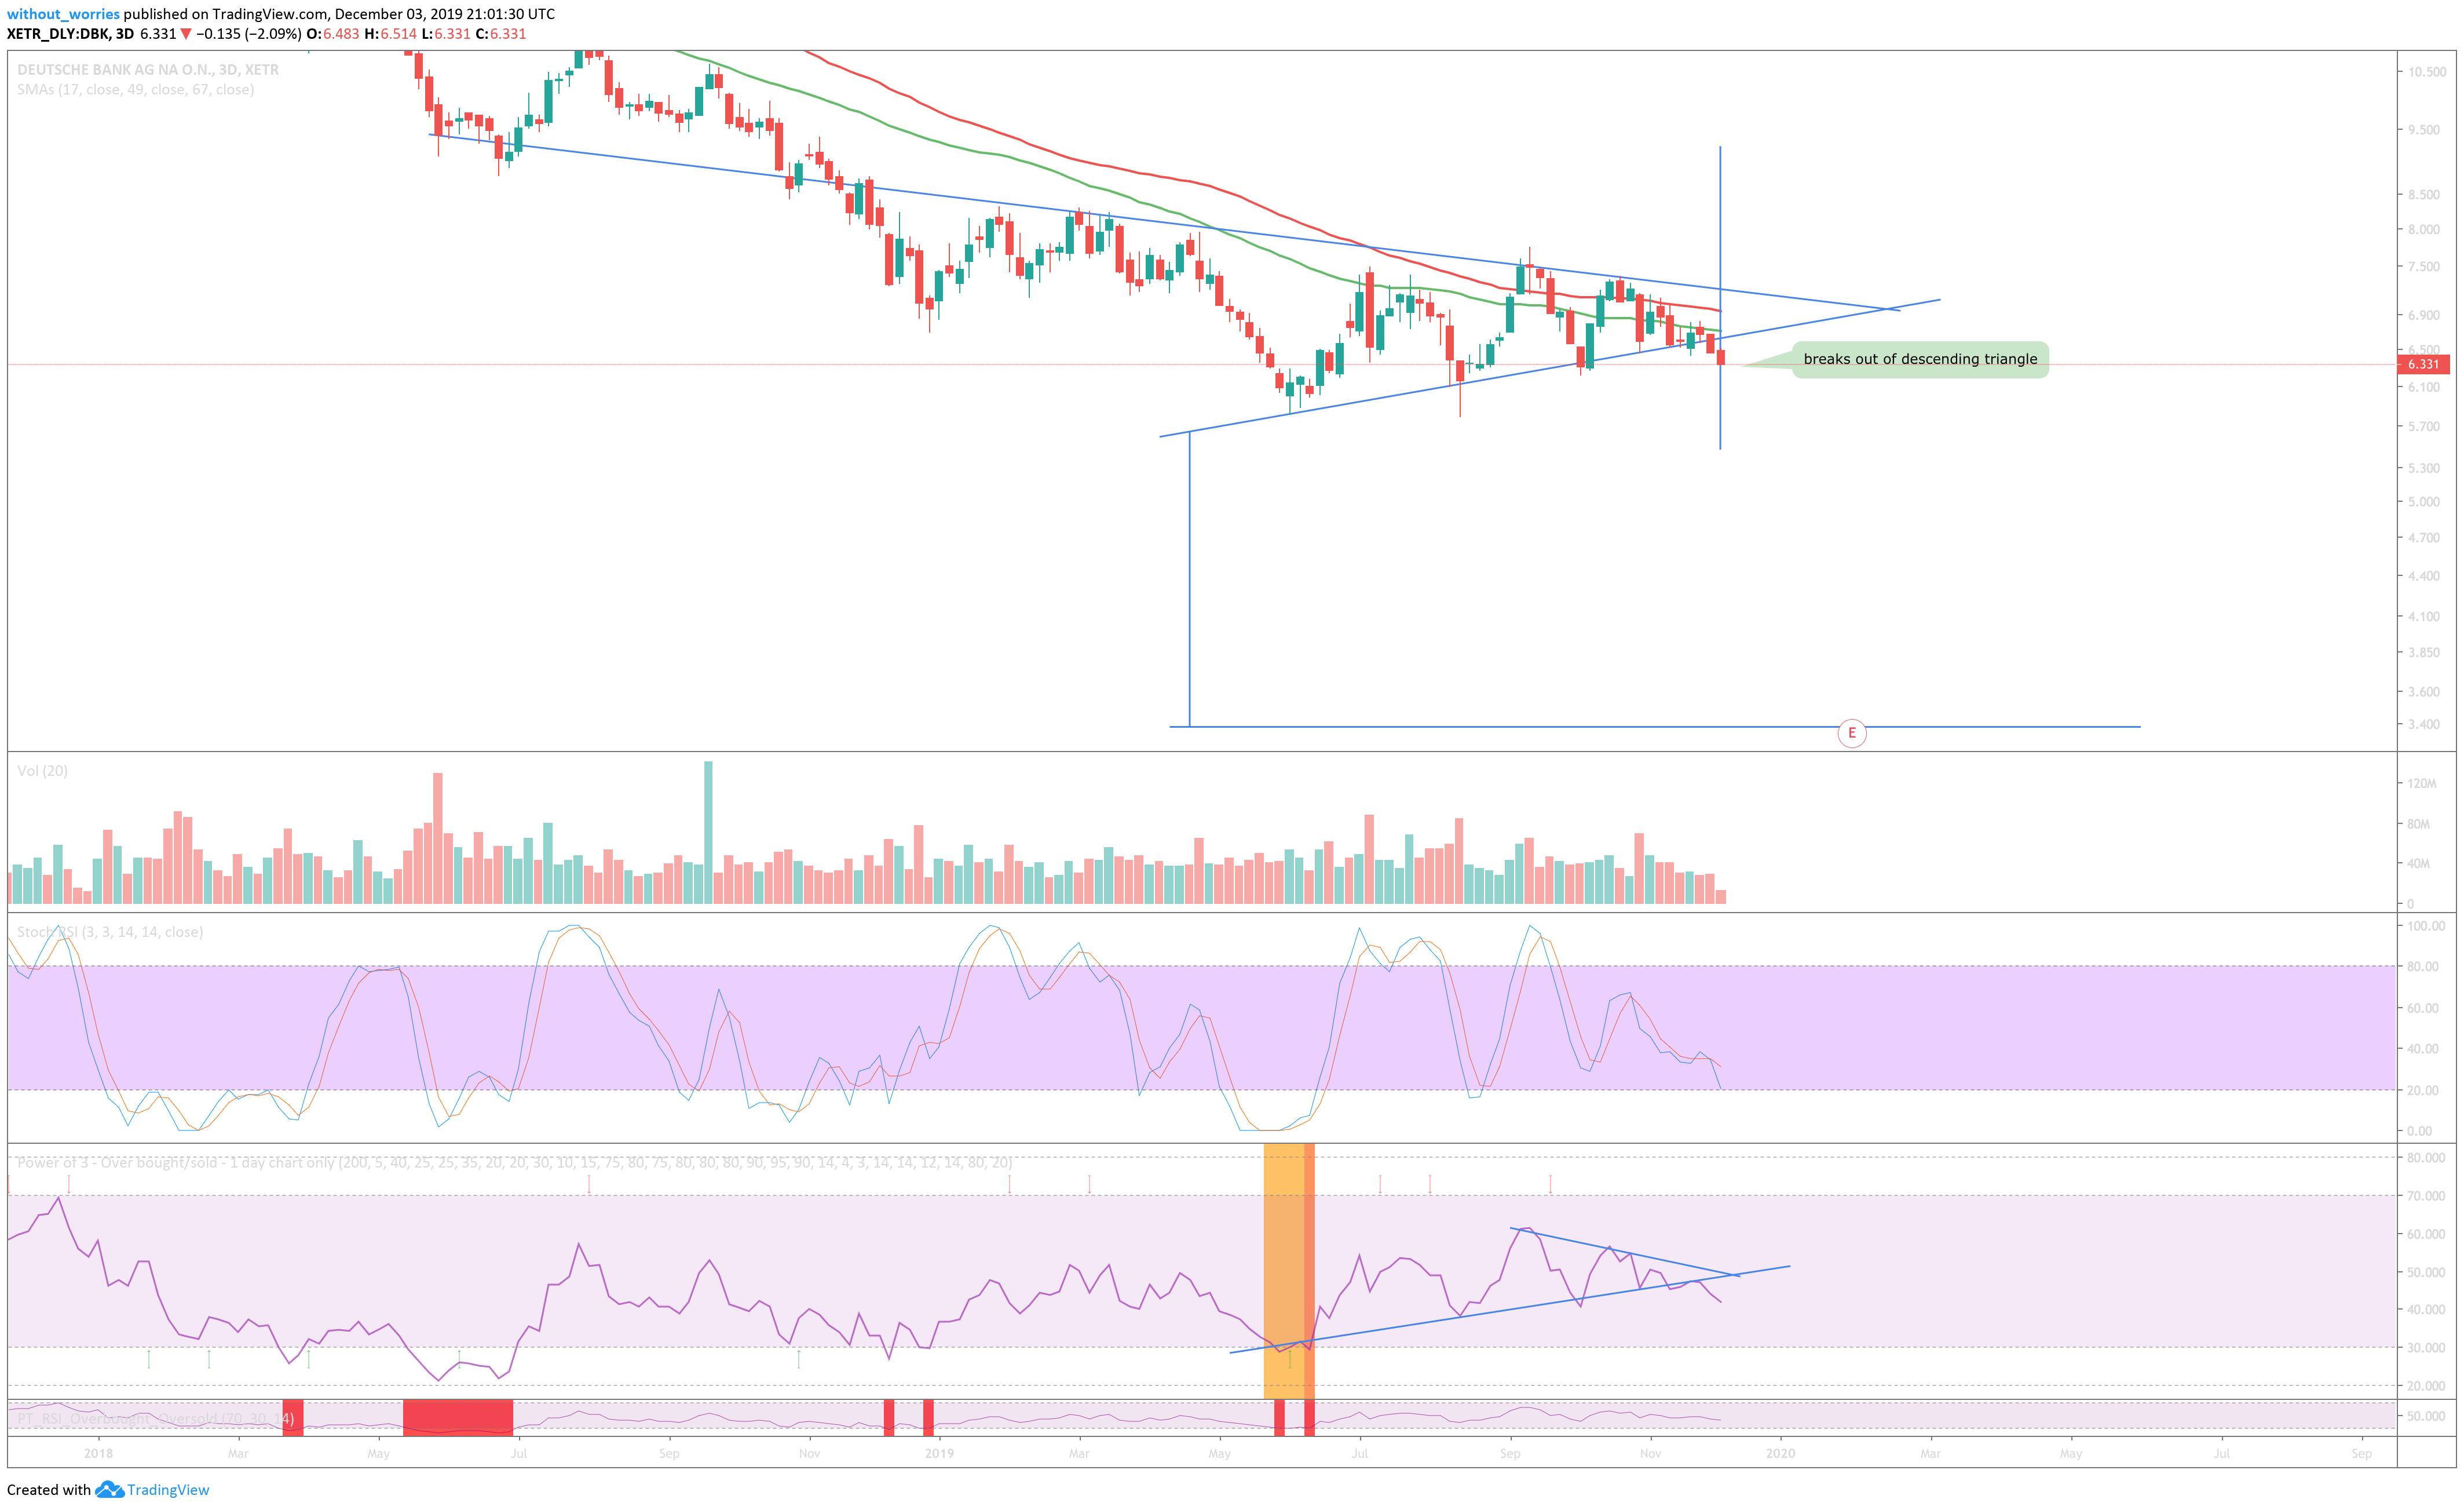Viewport: 2464px width, 1510px height.
Task: Click the 5.000 price axis label
Action: [x=2423, y=502]
